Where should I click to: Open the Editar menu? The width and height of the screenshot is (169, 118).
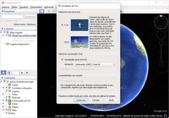pos(14,7)
